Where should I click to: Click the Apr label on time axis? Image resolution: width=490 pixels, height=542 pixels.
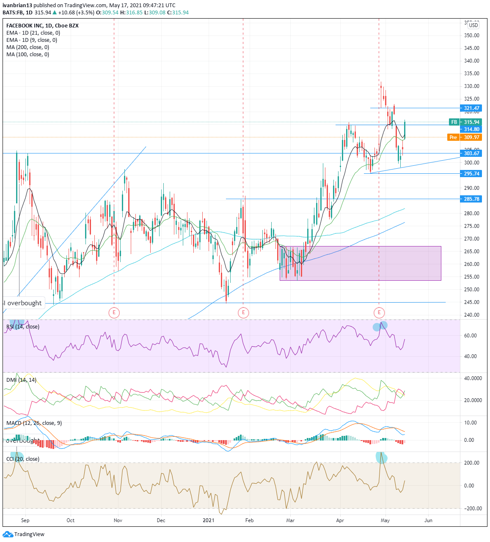(x=340, y=520)
